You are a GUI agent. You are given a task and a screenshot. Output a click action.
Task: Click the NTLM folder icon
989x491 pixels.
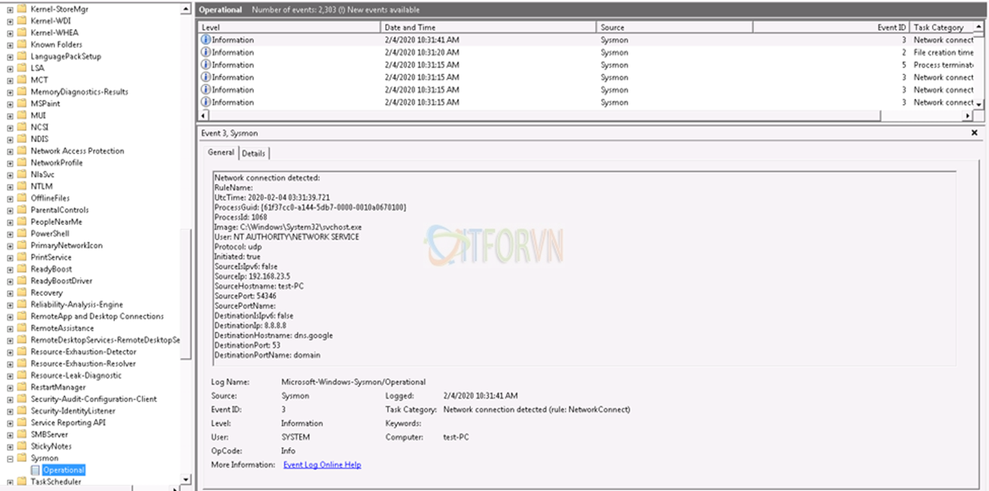(21, 186)
